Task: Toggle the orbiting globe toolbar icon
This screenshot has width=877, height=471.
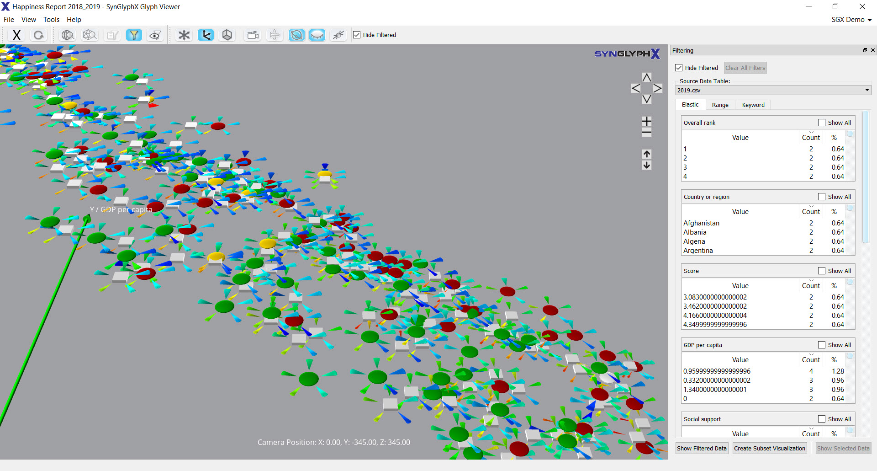Action: 296,35
